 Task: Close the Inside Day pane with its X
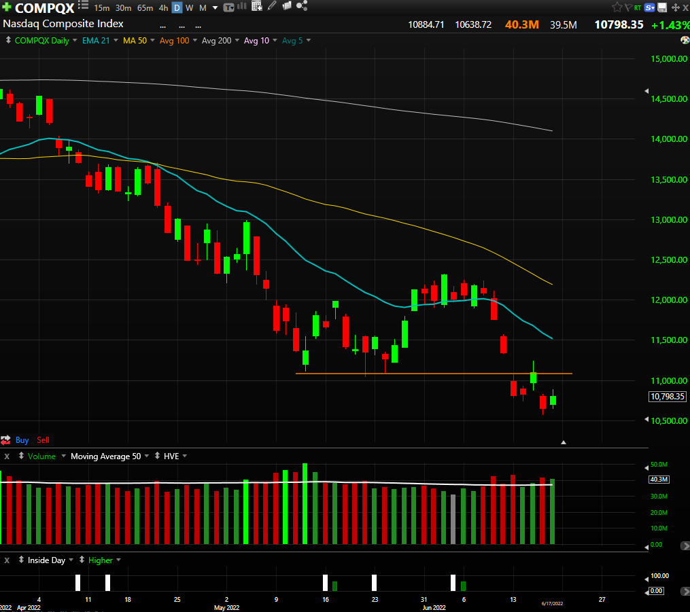point(7,560)
